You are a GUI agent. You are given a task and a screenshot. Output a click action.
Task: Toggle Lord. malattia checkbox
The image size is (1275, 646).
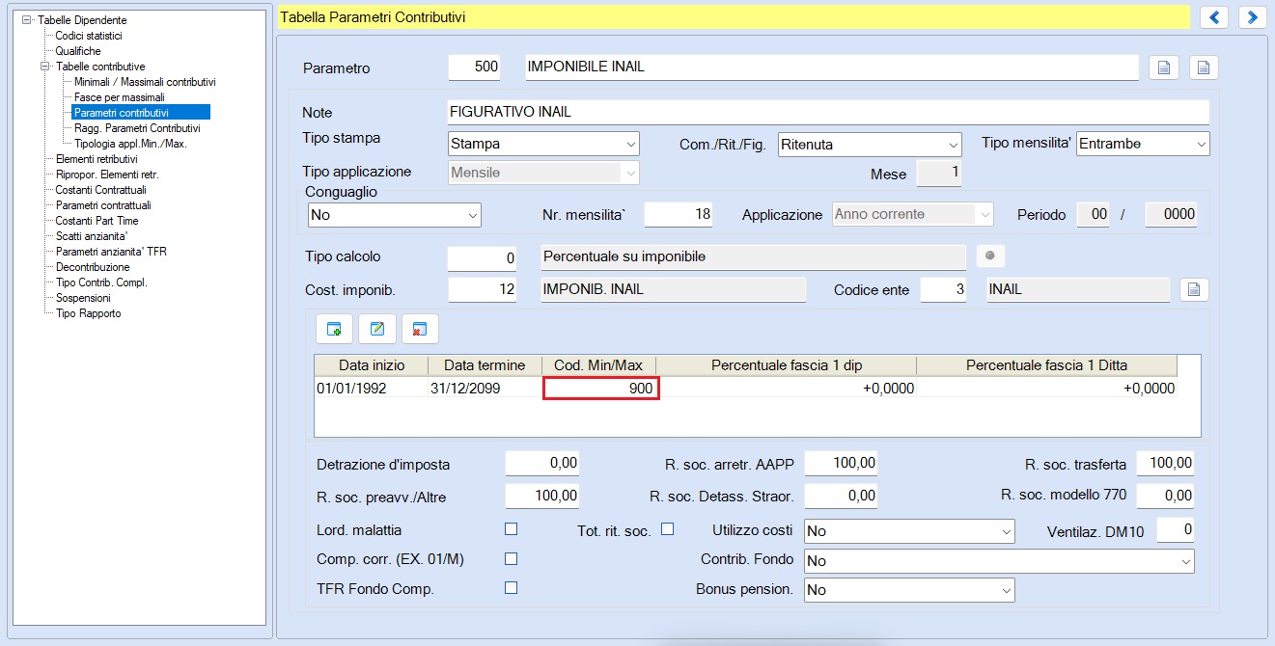(x=512, y=529)
